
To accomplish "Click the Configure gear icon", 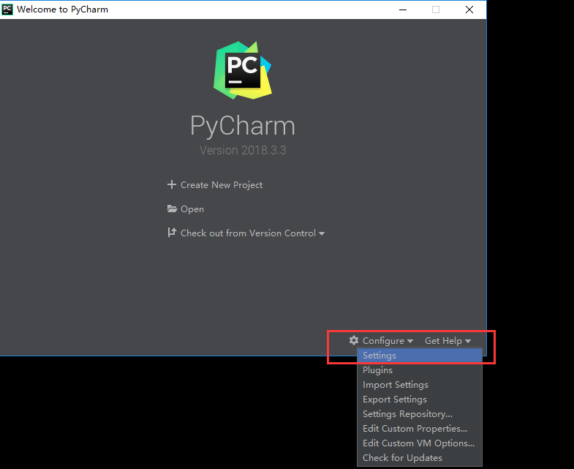I will [x=354, y=340].
